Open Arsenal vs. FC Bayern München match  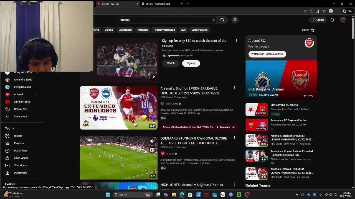coord(281,125)
